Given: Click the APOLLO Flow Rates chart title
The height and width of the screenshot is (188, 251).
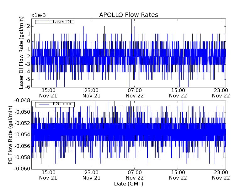Looking at the screenshot, I should 128,15.
